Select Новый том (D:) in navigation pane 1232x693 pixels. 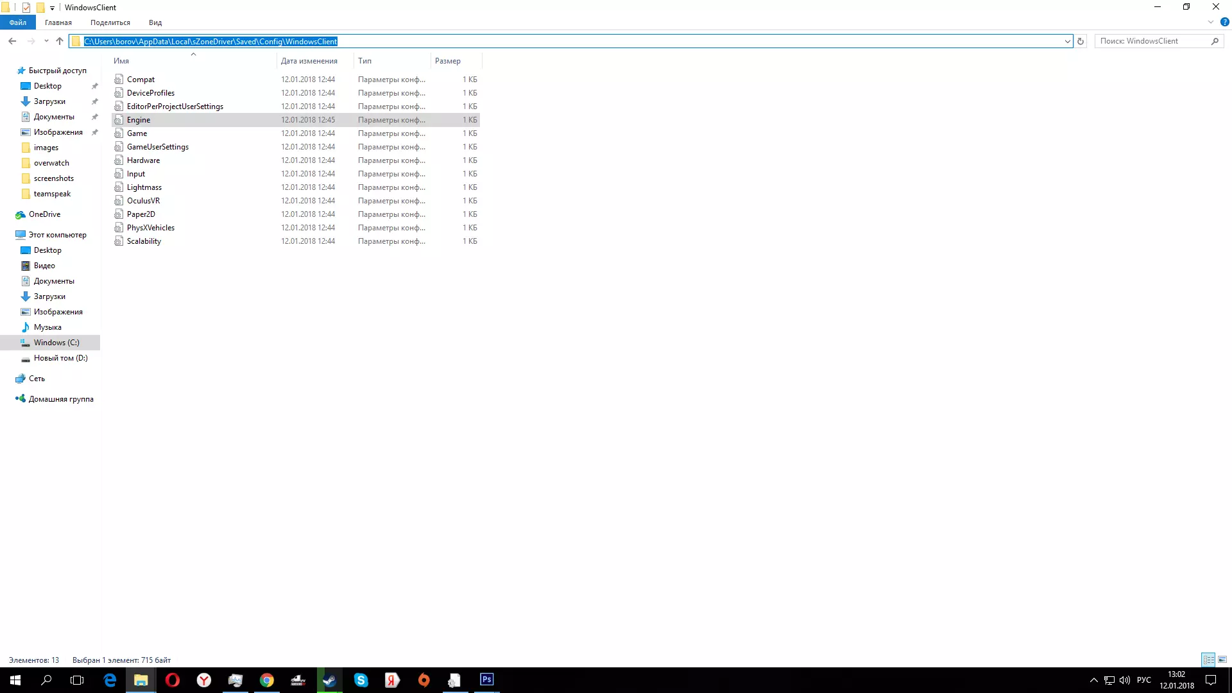tap(60, 358)
